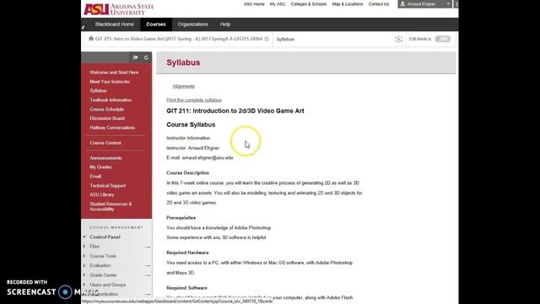Click Instructor: Arnaud Ehgner text line

(193, 148)
